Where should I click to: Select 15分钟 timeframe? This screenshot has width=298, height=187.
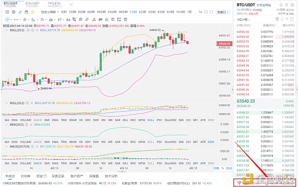112,12
